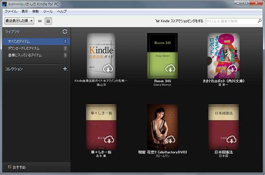The width and height of the screenshot is (265, 175).
Task: Click the ライブラリ header
Action: 12,31
